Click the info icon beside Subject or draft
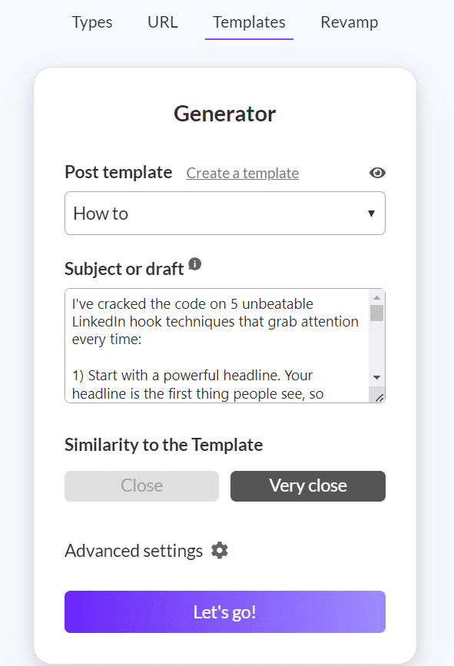The image size is (454, 666). pos(195,263)
